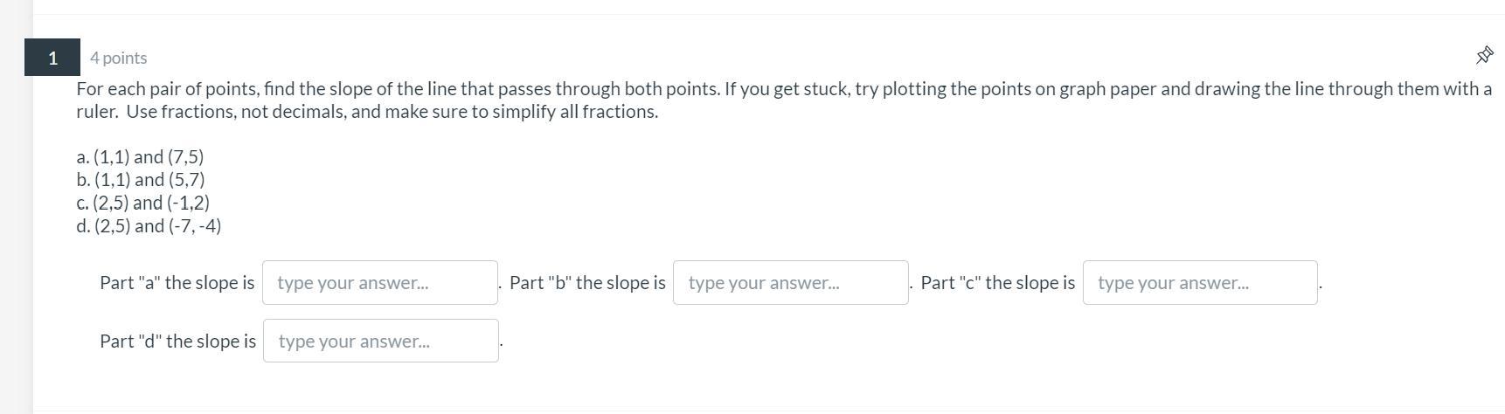Click the question number 1 badge
The width and height of the screenshot is (1505, 414).
pos(52,58)
